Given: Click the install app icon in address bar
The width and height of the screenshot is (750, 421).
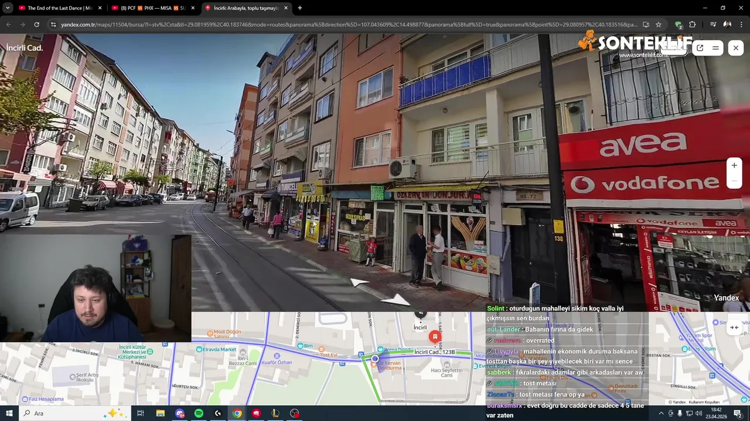Looking at the screenshot, I should 646,25.
